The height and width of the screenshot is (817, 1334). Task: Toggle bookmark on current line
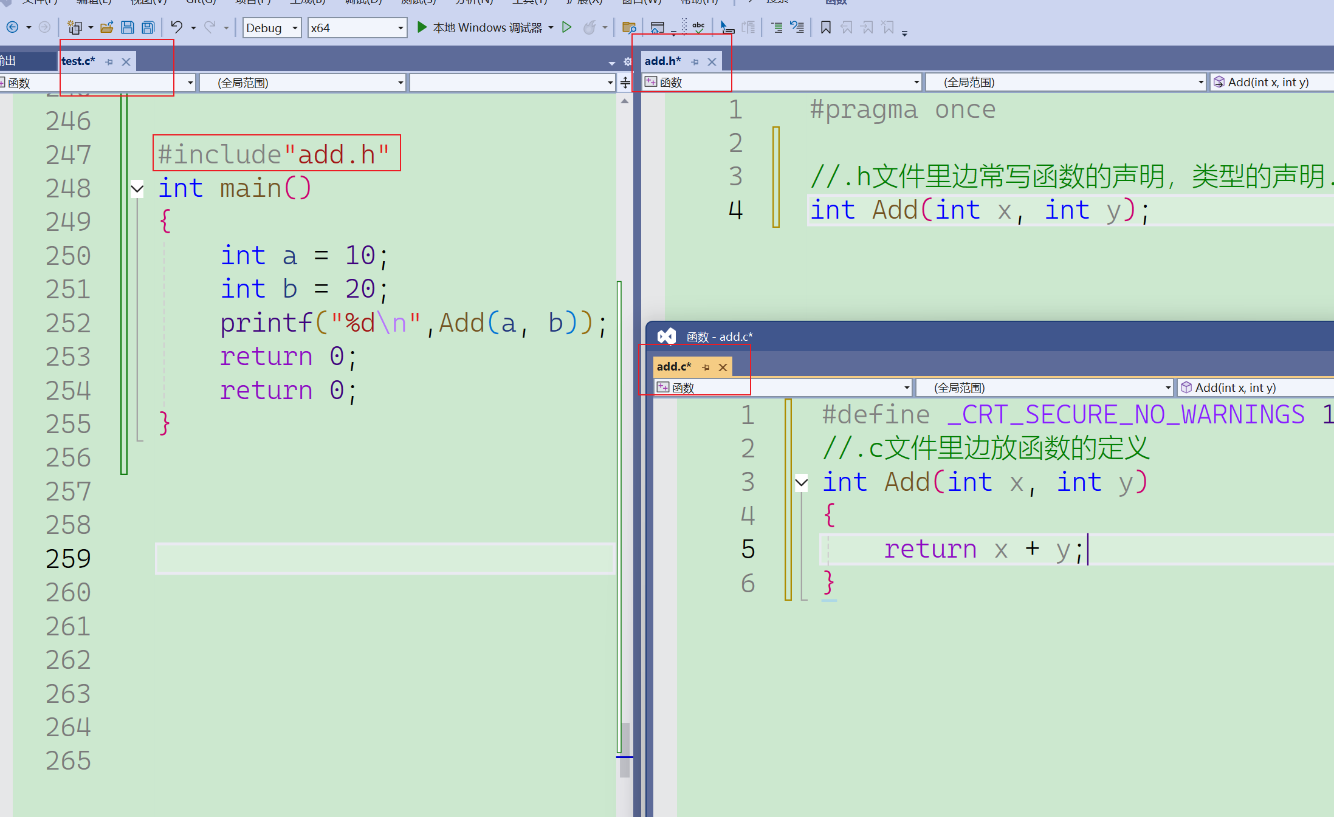[x=825, y=27]
